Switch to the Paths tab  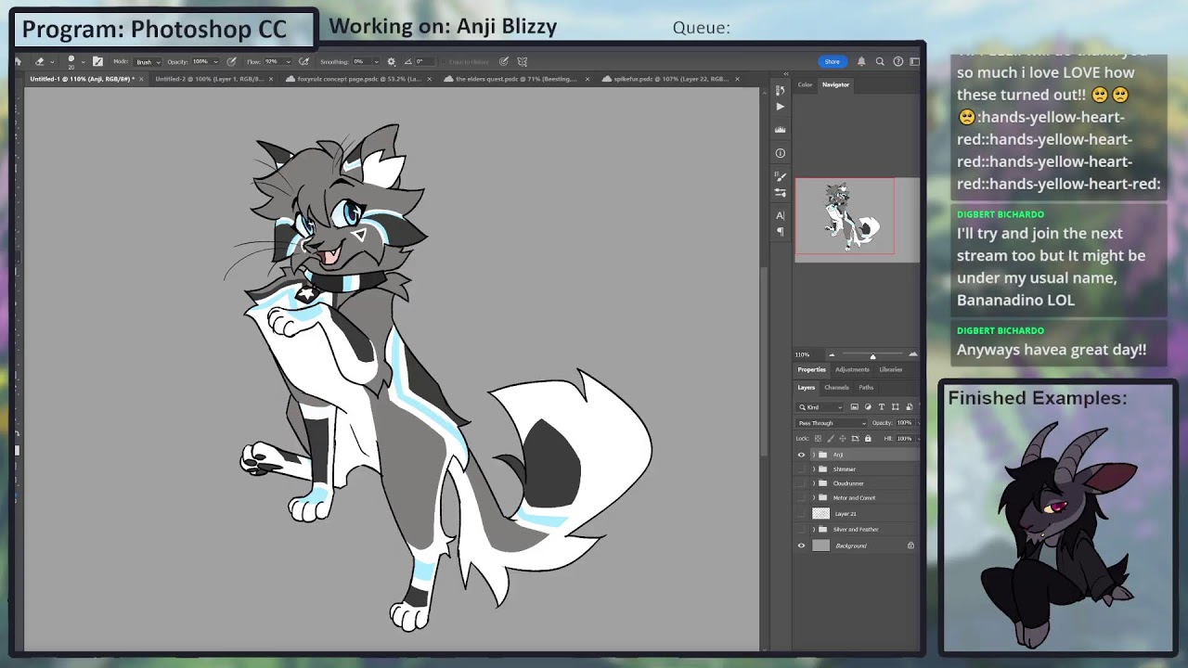pyautogui.click(x=866, y=388)
